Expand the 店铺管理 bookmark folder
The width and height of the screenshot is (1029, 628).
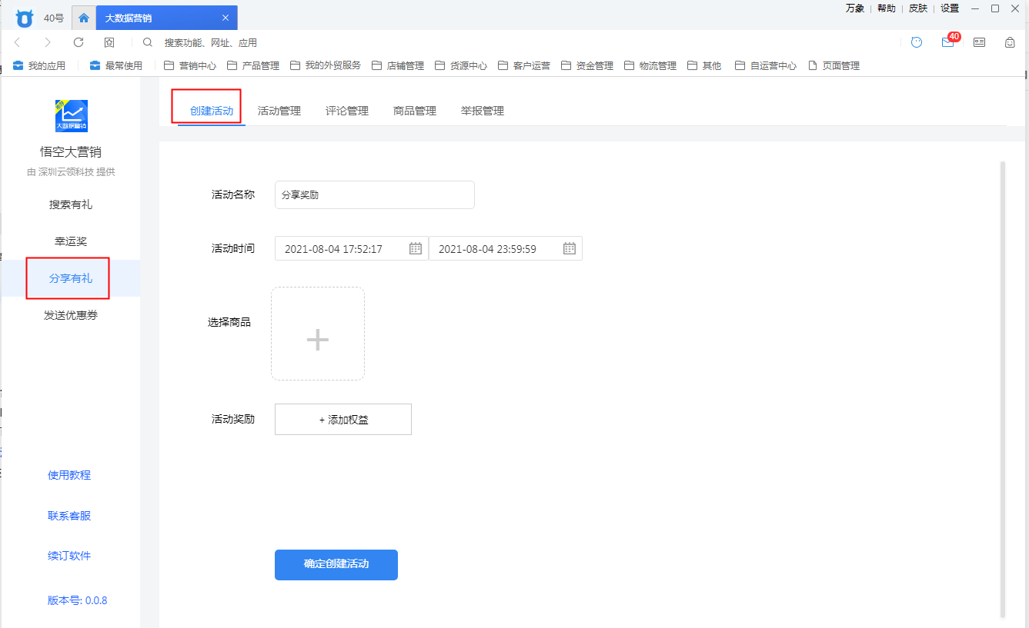[x=398, y=65]
